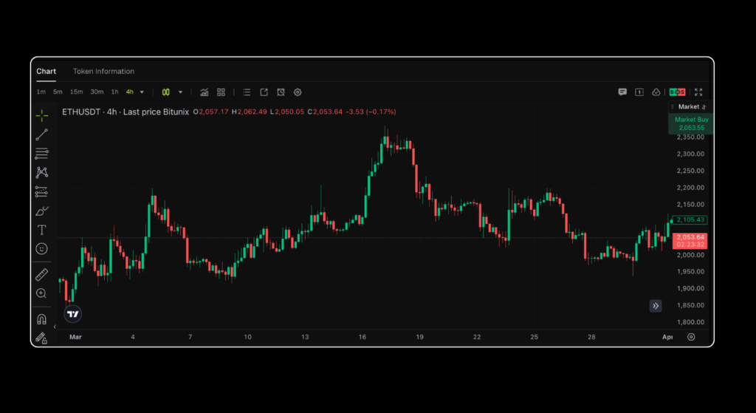
Task: Toggle magnet mode for drawings
Action: [x=42, y=319]
